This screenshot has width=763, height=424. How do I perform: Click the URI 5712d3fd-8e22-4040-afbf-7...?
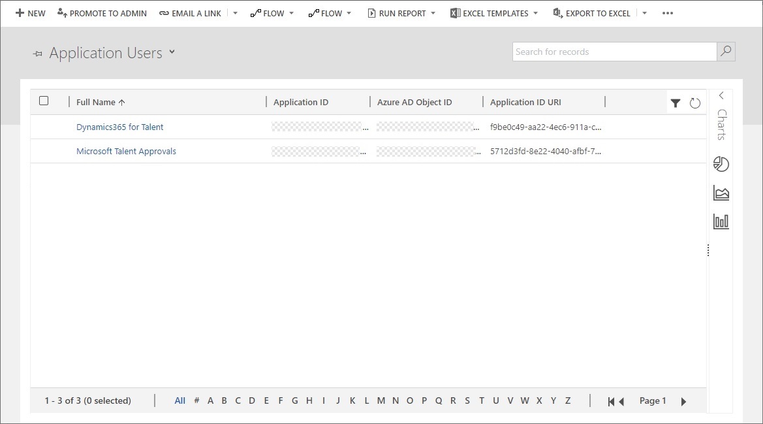coord(546,152)
